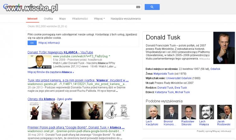This screenshot has width=236, height=140.
Task: Open Donald Tusk portrait photo in knowledge panel
Action: point(224,48)
